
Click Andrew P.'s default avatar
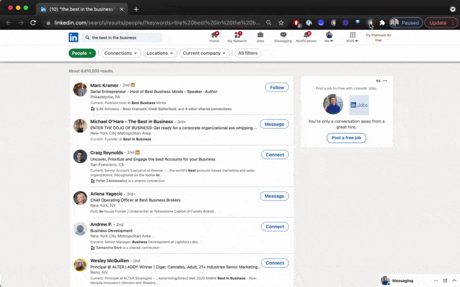pyautogui.click(x=80, y=229)
